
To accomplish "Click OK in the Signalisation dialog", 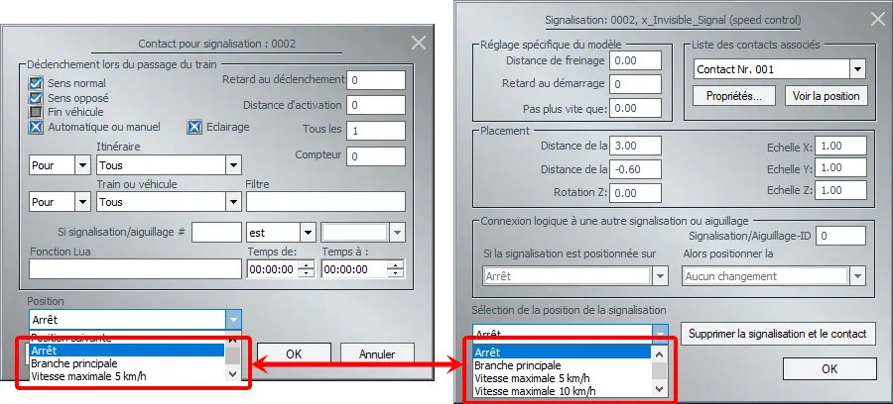I will (x=829, y=368).
